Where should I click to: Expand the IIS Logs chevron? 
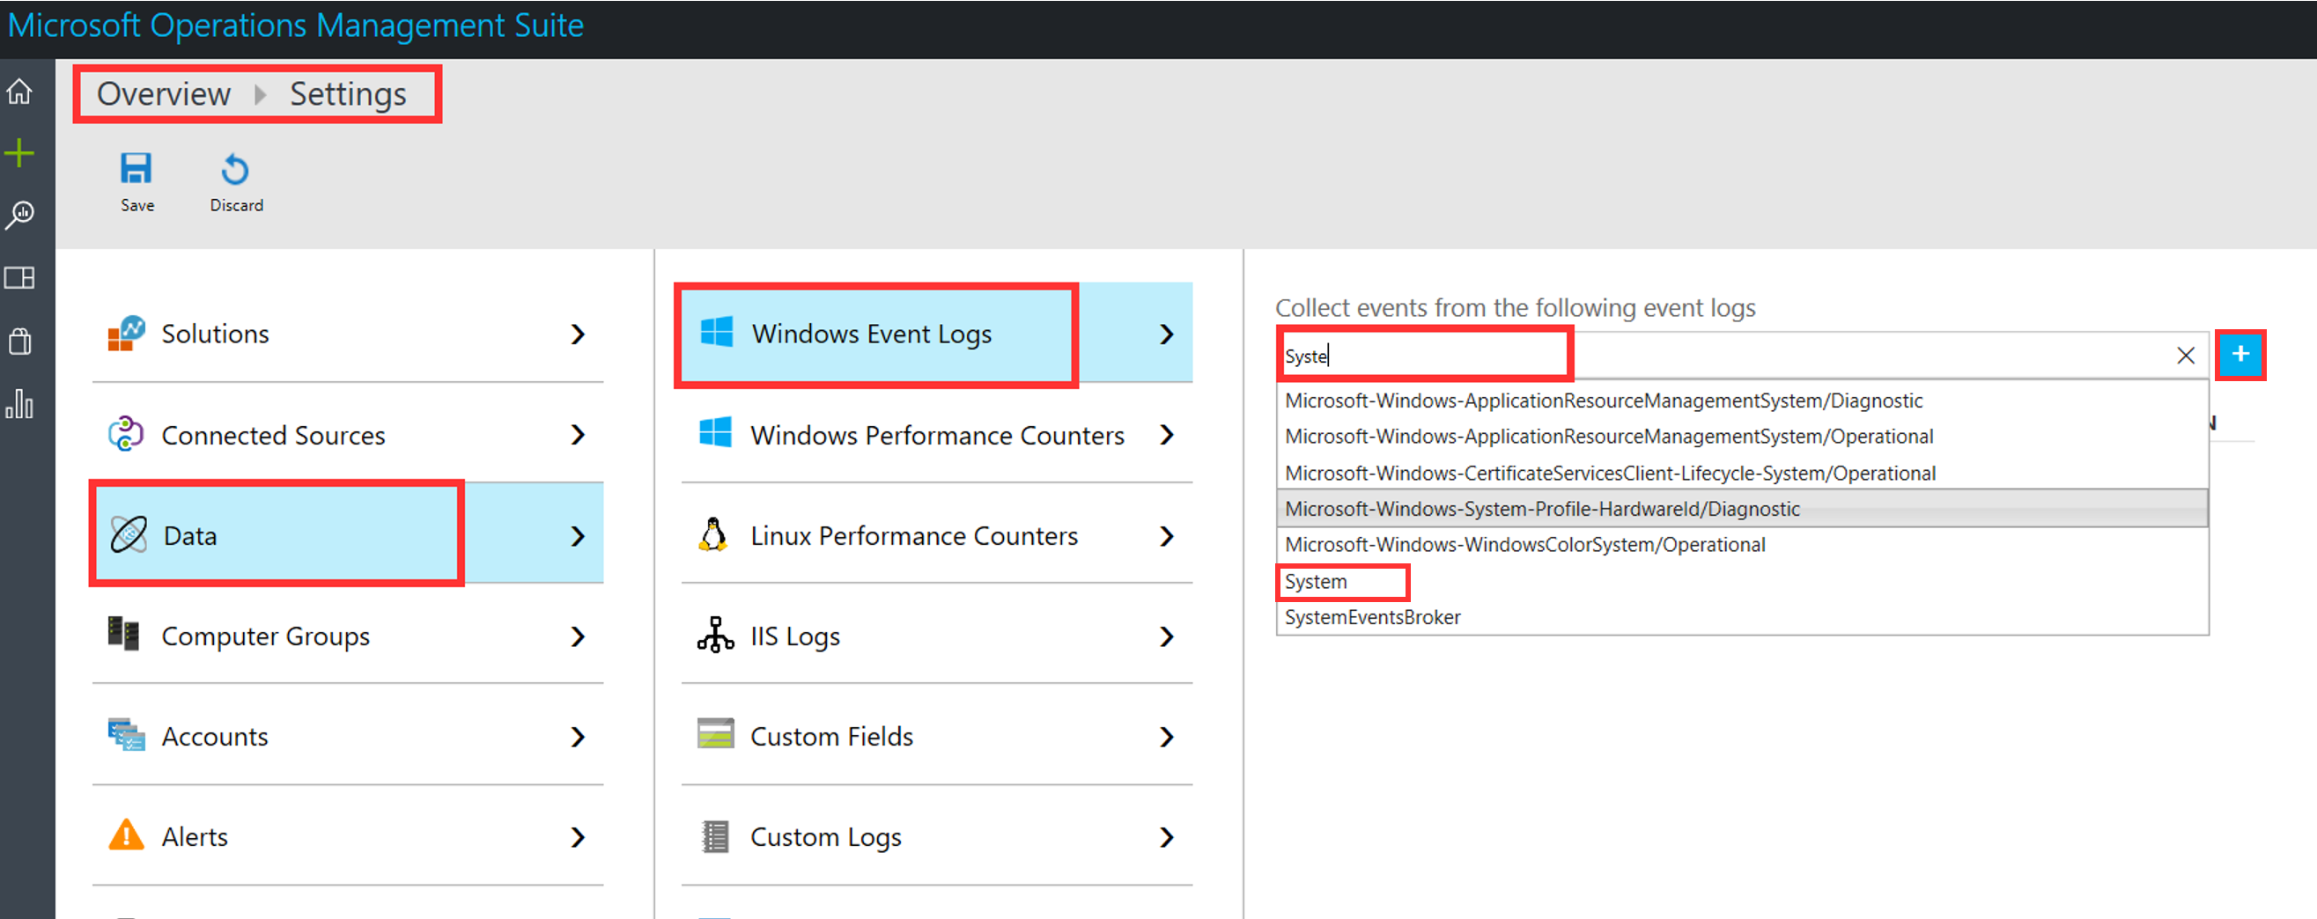[1167, 636]
